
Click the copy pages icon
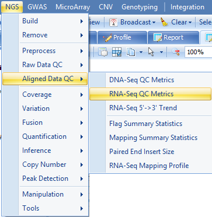131,52
